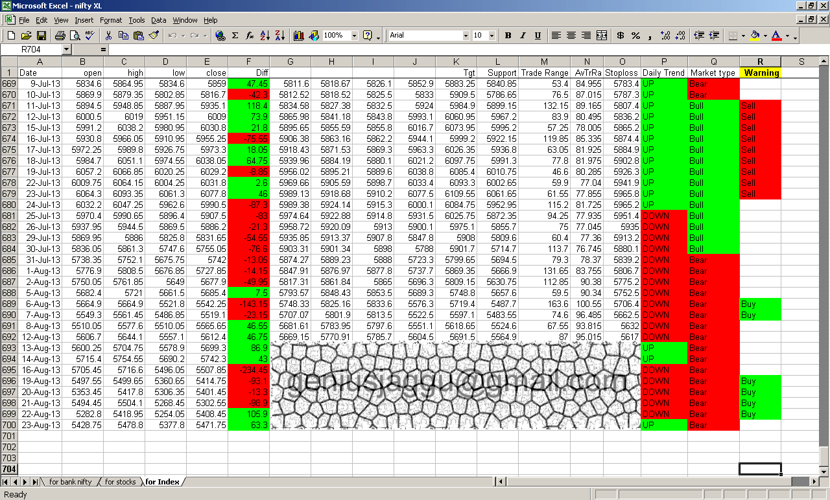Sort ascending A to Z

pyautogui.click(x=265, y=36)
